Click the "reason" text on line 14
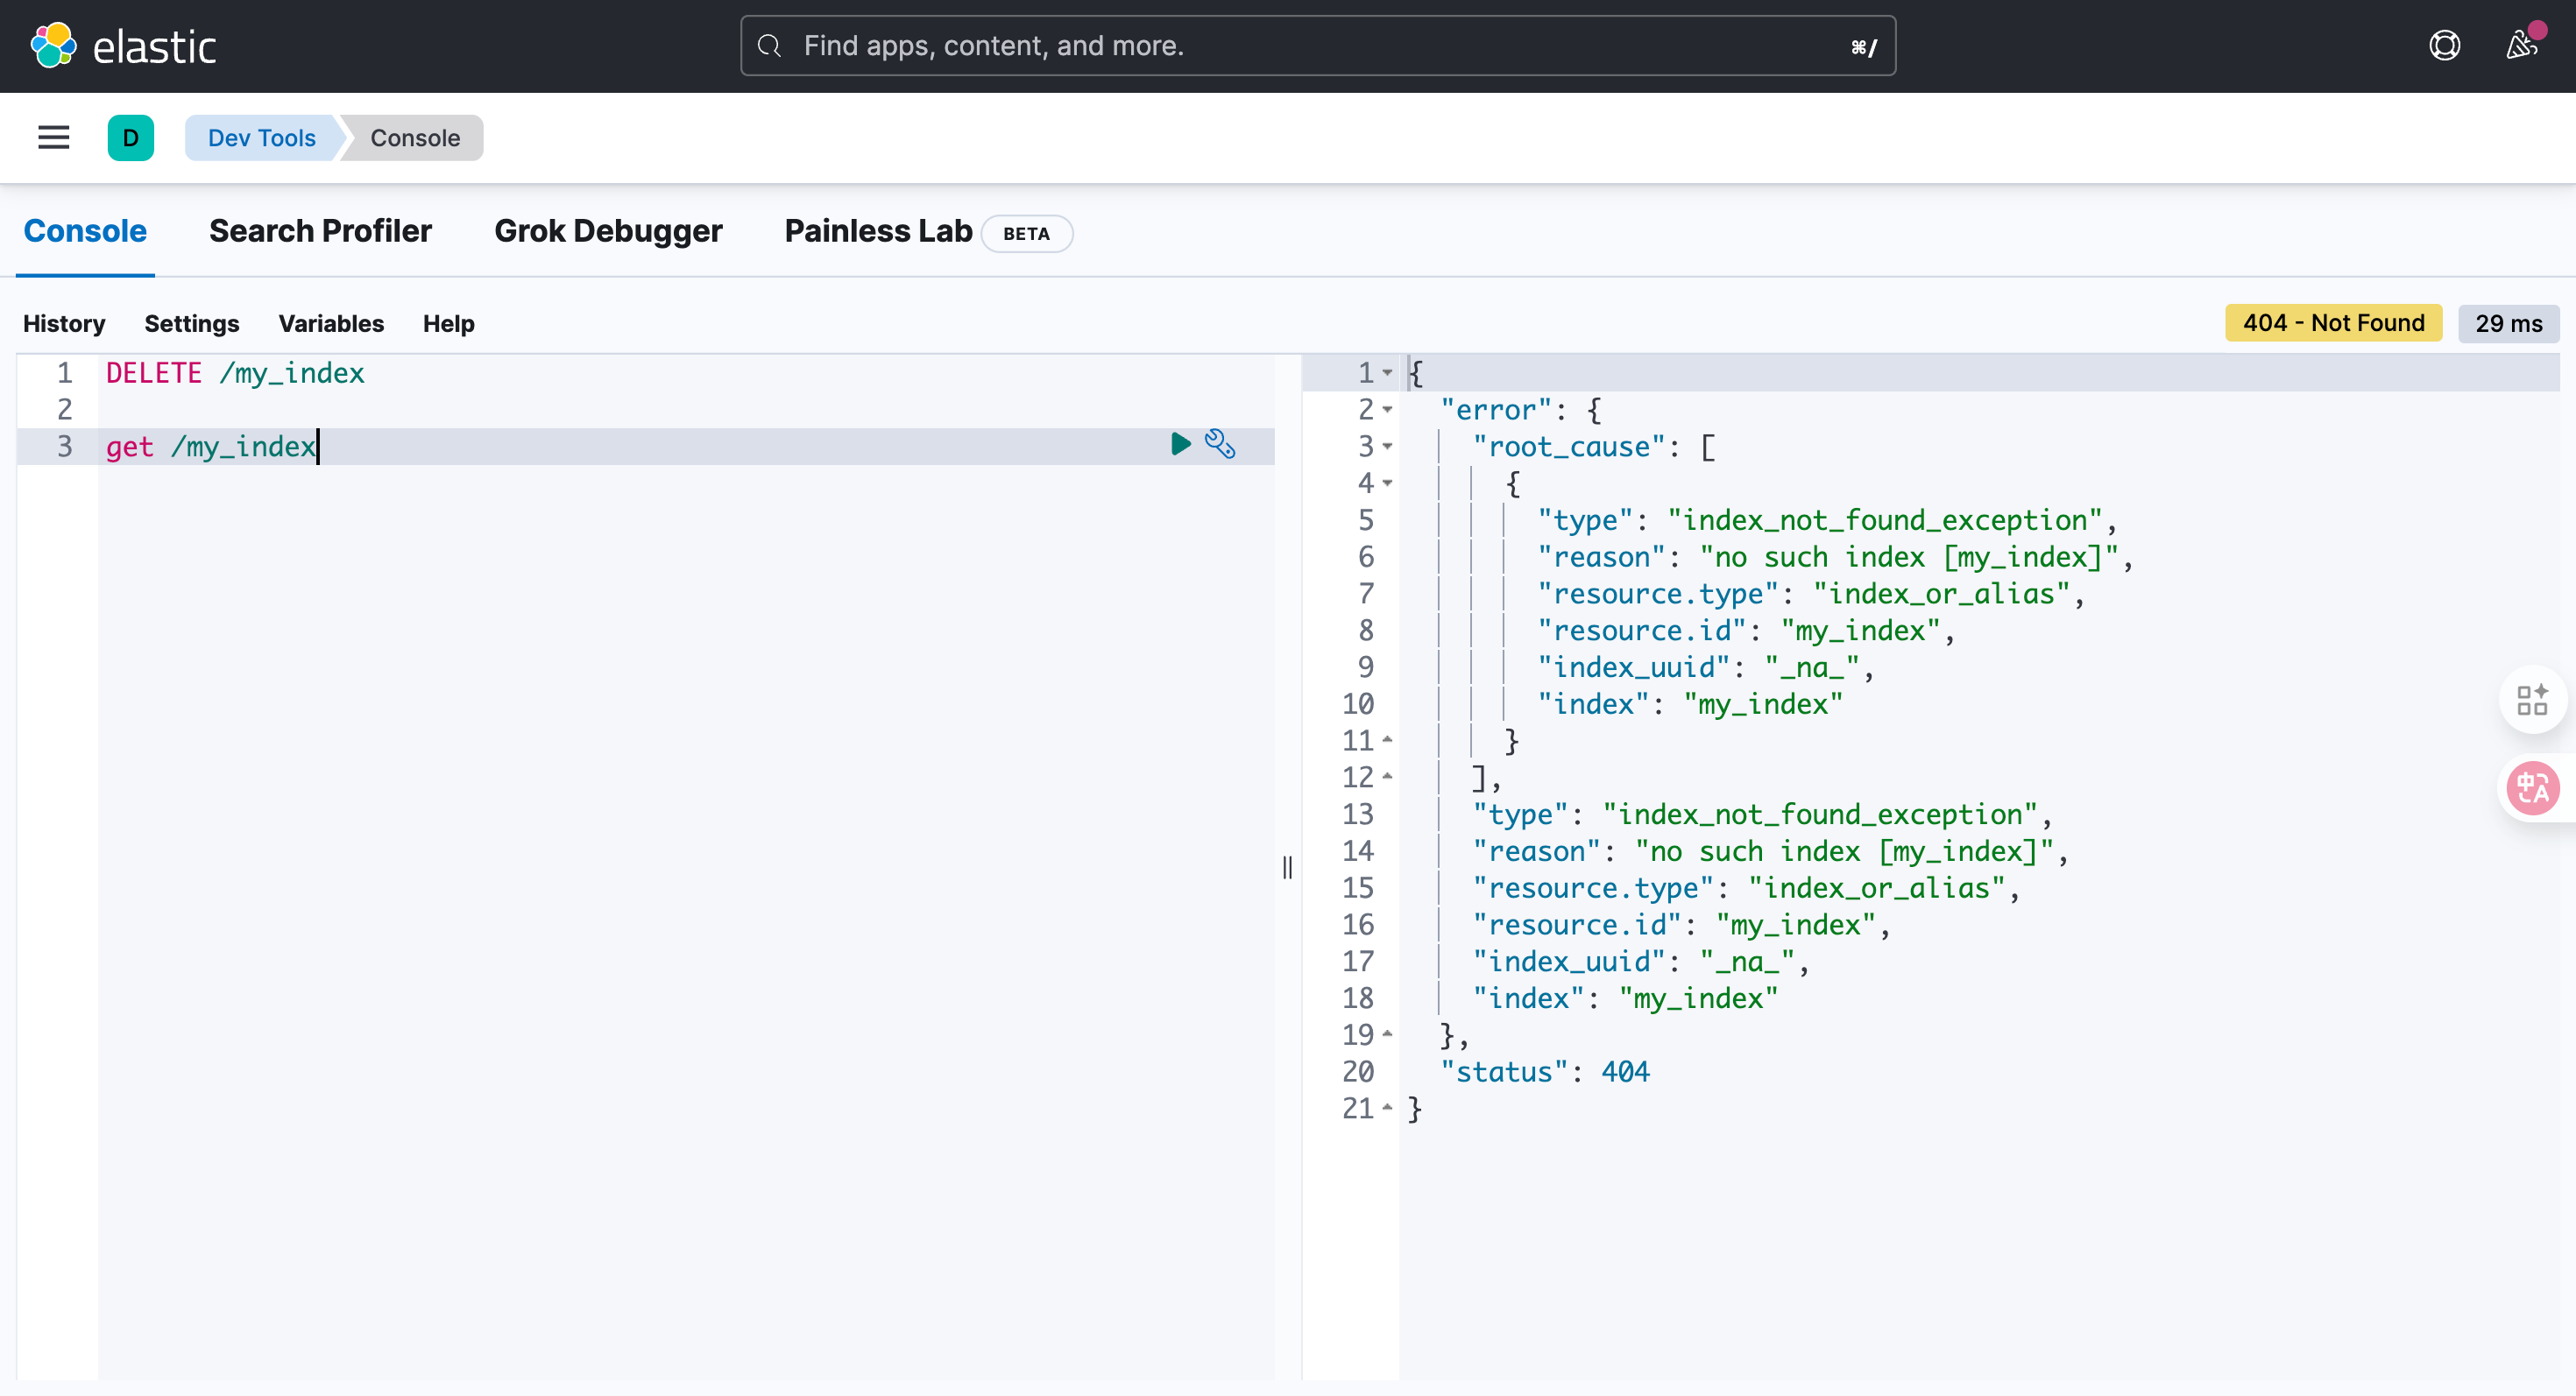The image size is (2576, 1396). coord(1536,851)
